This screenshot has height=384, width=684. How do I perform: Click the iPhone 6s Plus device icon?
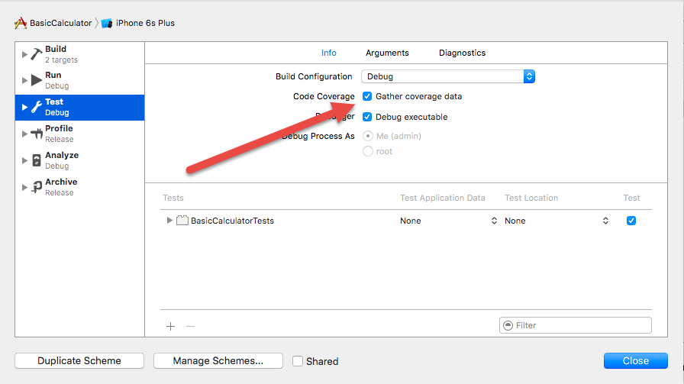pos(107,23)
